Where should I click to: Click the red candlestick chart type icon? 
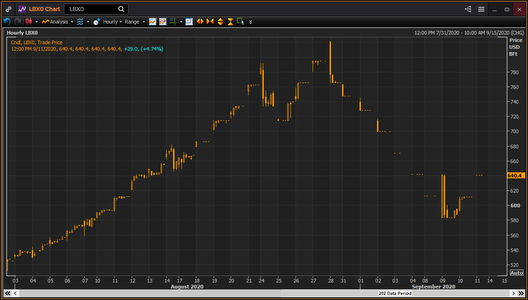click(29, 22)
